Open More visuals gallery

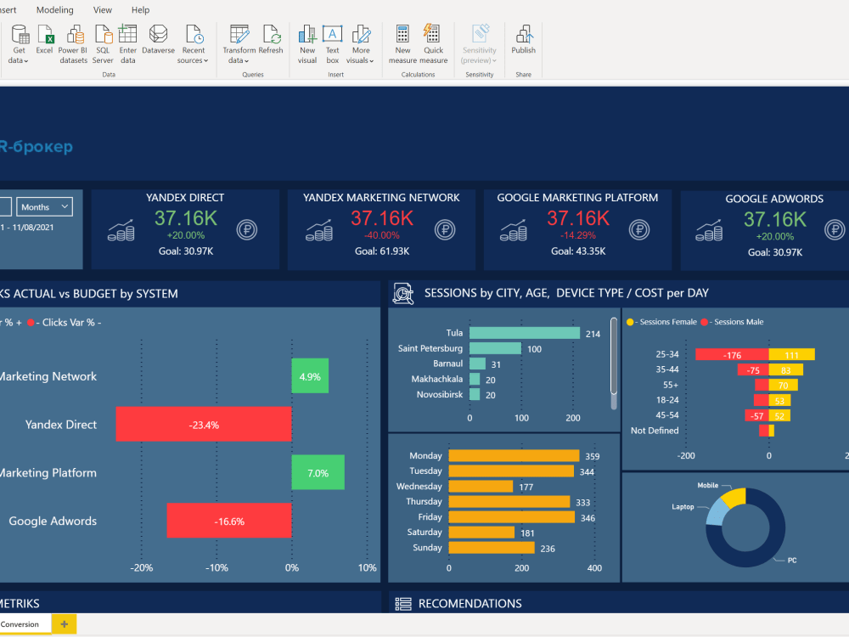[361, 44]
